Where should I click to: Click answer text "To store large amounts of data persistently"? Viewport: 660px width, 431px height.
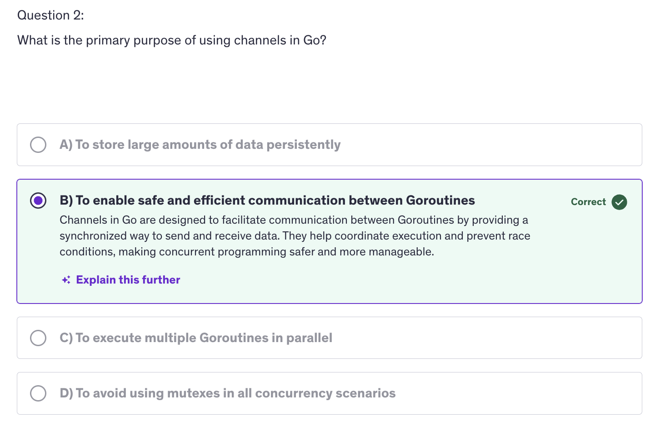(x=208, y=145)
